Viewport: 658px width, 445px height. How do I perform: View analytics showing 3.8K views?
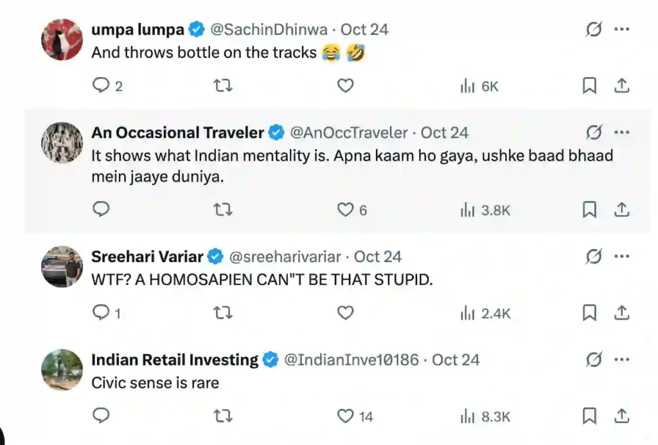click(x=485, y=209)
